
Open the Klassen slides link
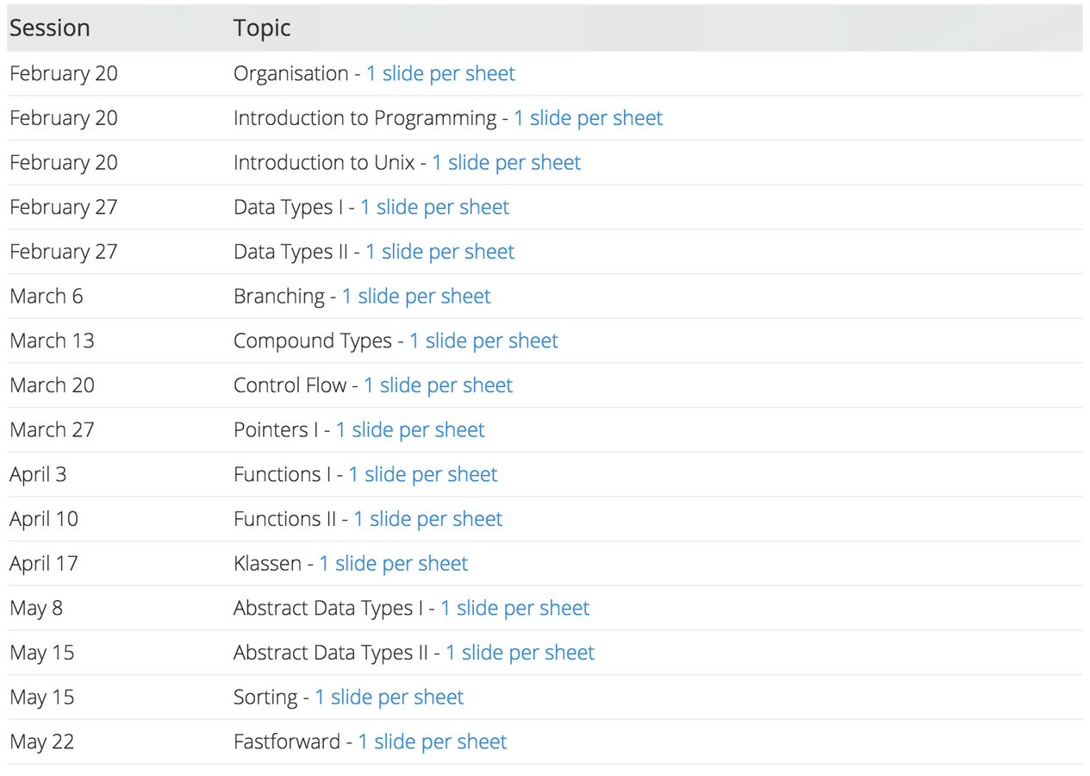394,564
